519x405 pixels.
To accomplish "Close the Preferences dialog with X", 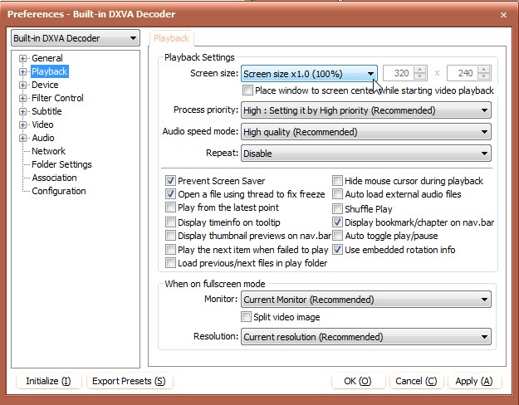I will 503,15.
